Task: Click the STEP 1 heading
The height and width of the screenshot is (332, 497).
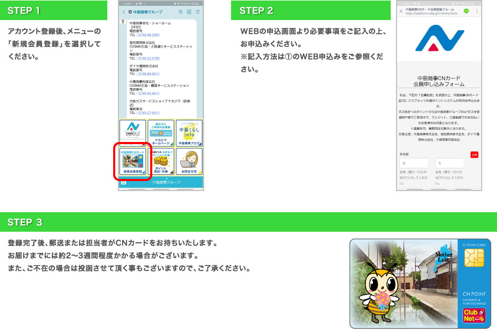Action: pyautogui.click(x=24, y=11)
